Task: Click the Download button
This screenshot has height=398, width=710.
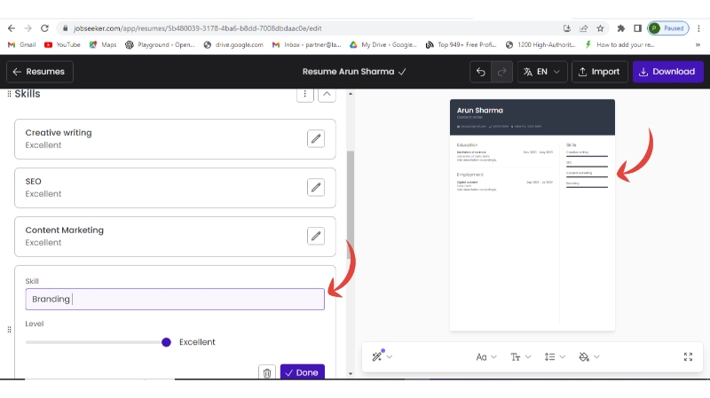Action: (x=667, y=72)
